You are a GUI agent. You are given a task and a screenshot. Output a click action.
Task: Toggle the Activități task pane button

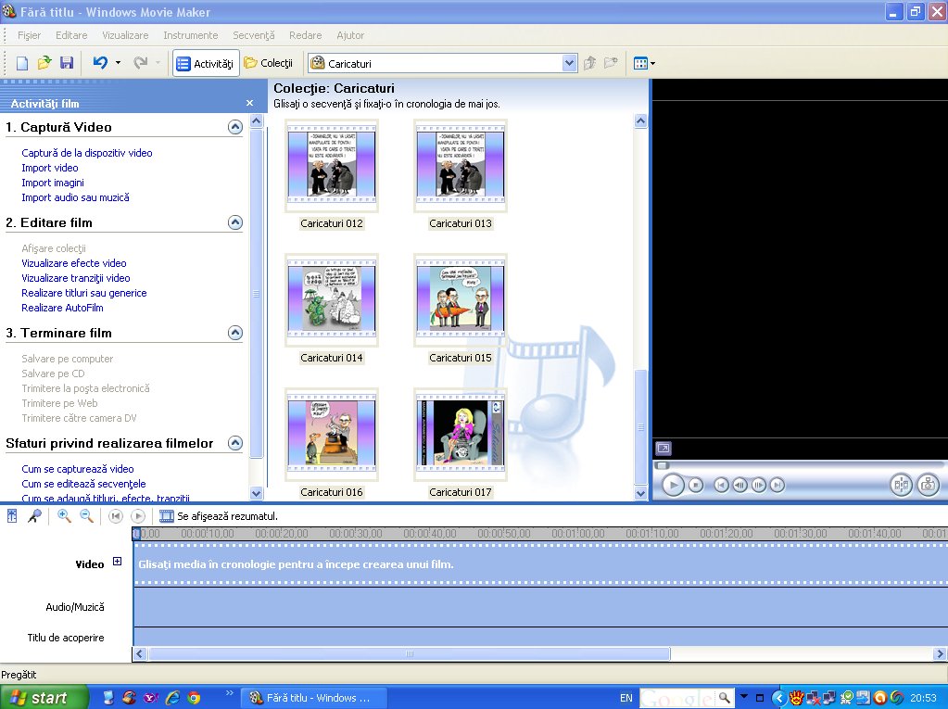pyautogui.click(x=206, y=63)
